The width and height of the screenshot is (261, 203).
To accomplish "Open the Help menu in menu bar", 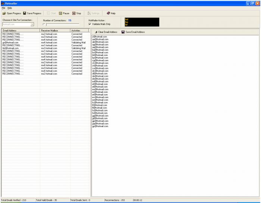I will (10, 8).
